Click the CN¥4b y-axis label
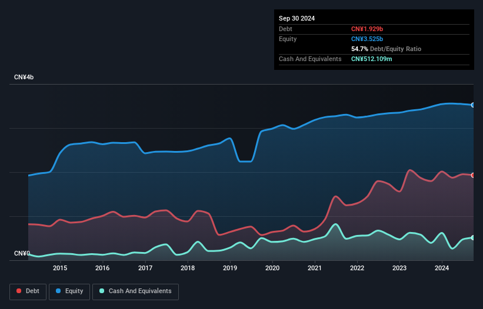This screenshot has height=309, width=483. (x=24, y=77)
